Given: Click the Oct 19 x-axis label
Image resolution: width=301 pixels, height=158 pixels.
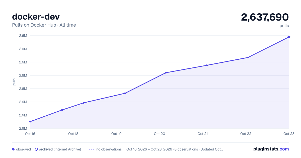Looking at the screenshot, I should click(x=116, y=134).
